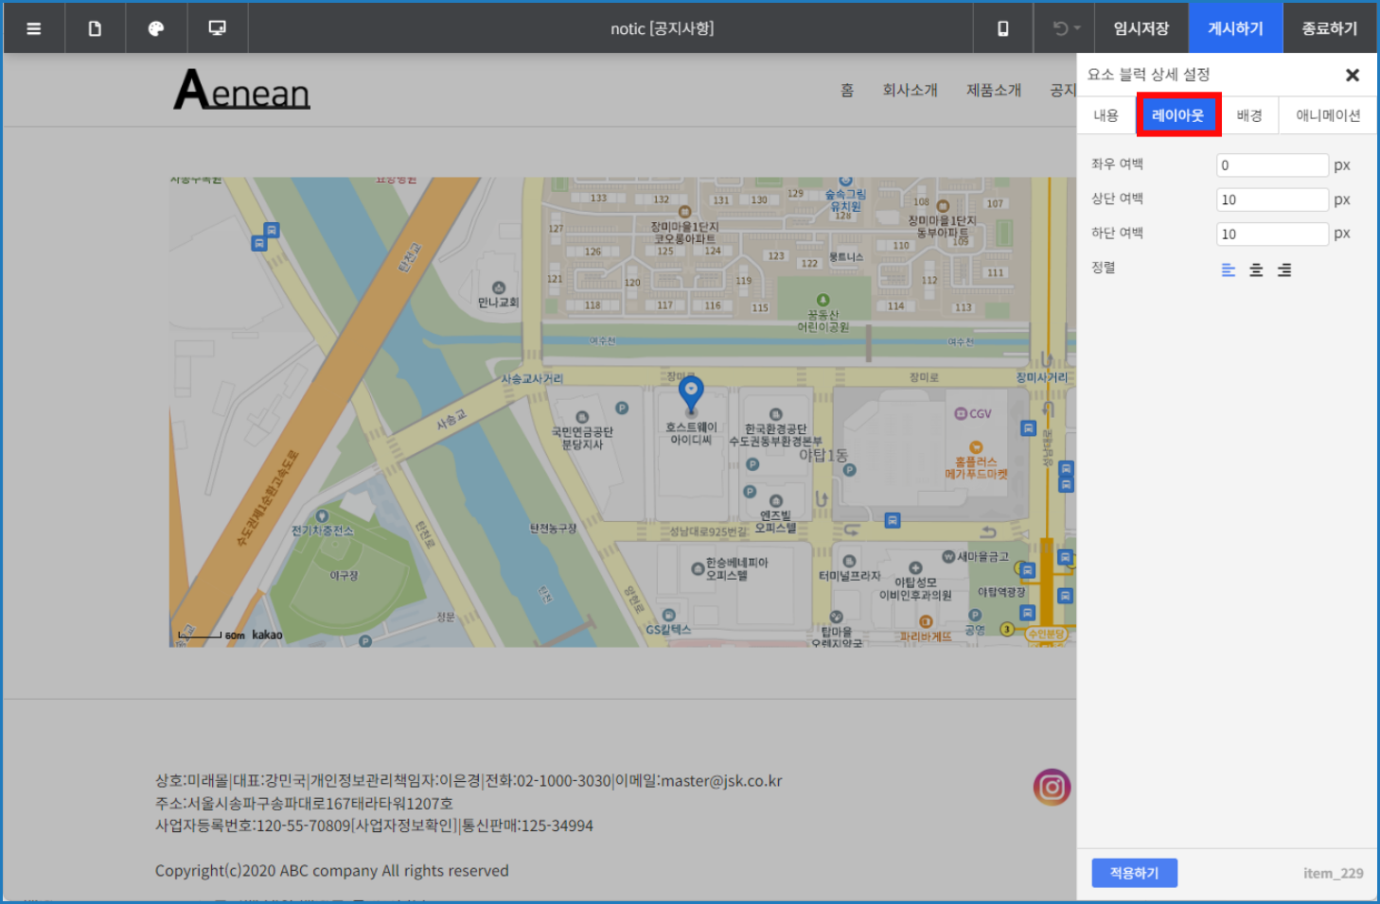Click the 좌우 여백 input field
This screenshot has width=1380, height=904.
point(1272,165)
